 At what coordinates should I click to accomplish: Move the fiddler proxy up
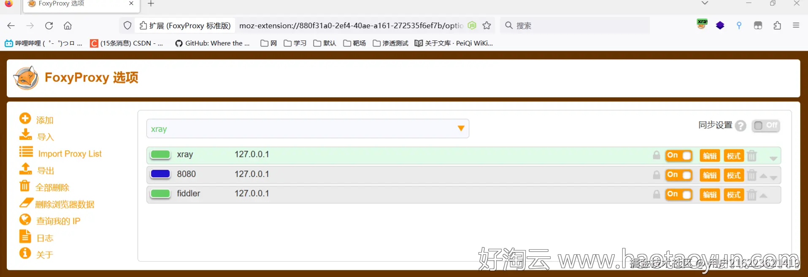point(763,195)
